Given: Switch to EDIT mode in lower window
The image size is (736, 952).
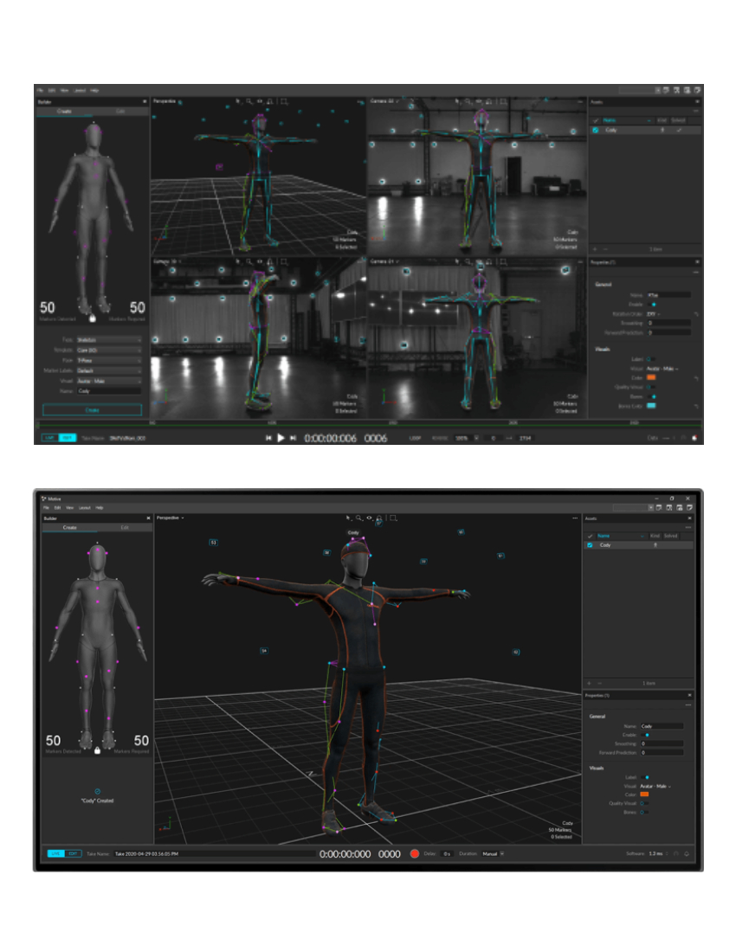Looking at the screenshot, I should pos(74,853).
